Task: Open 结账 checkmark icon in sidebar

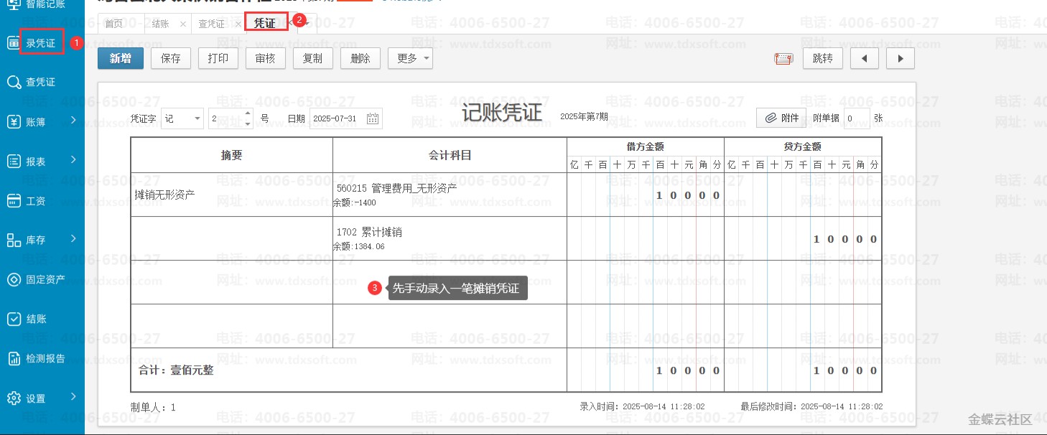Action: point(14,319)
